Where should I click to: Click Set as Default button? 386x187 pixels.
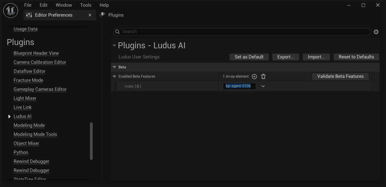(249, 57)
